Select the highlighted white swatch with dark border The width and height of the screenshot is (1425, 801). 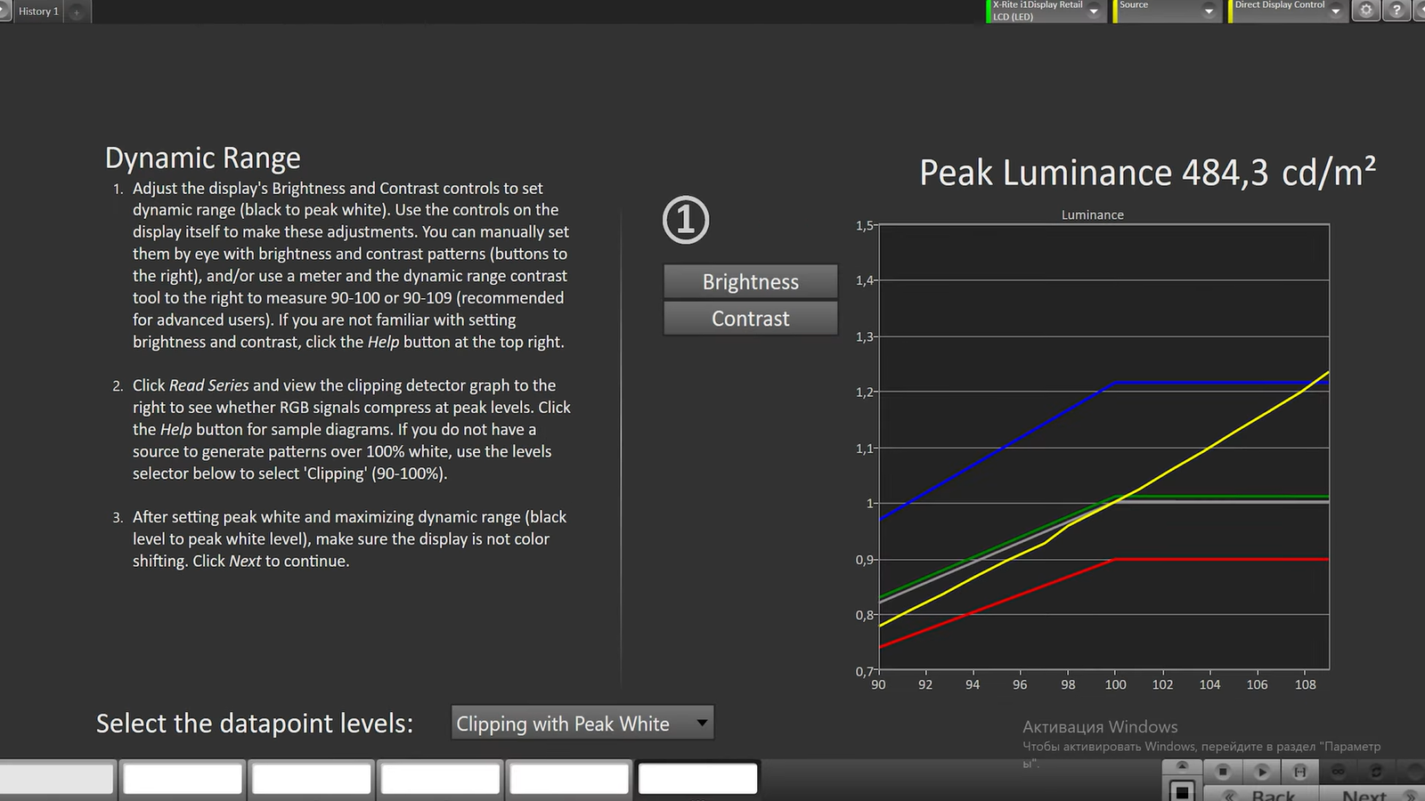click(698, 778)
